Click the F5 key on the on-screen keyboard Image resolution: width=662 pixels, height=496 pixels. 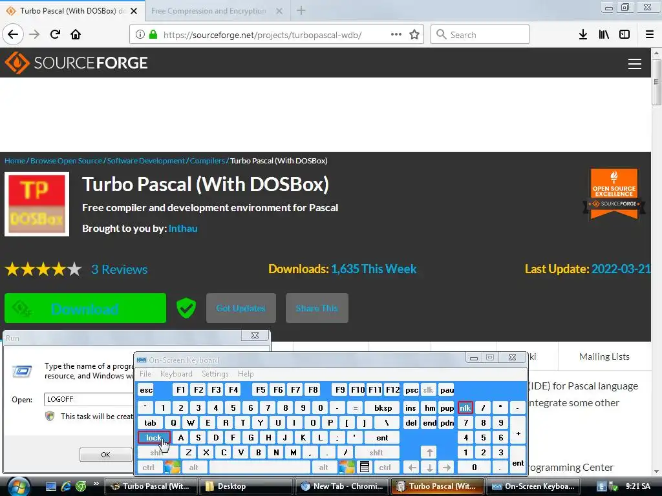[x=261, y=389]
